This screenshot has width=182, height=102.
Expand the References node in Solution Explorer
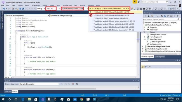click(145, 30)
